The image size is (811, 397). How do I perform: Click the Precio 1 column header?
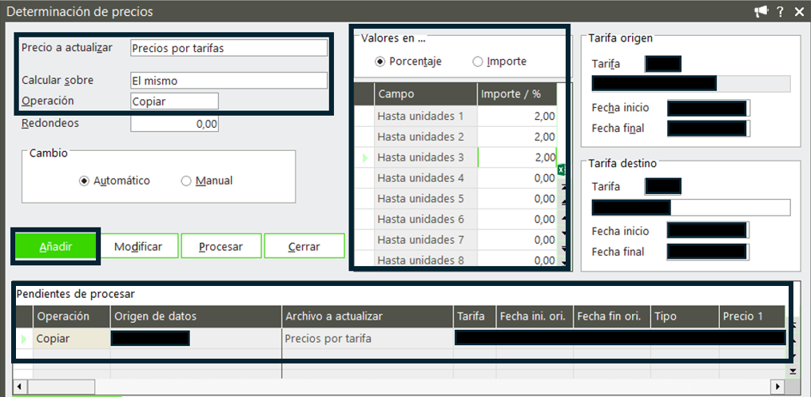[x=752, y=316]
